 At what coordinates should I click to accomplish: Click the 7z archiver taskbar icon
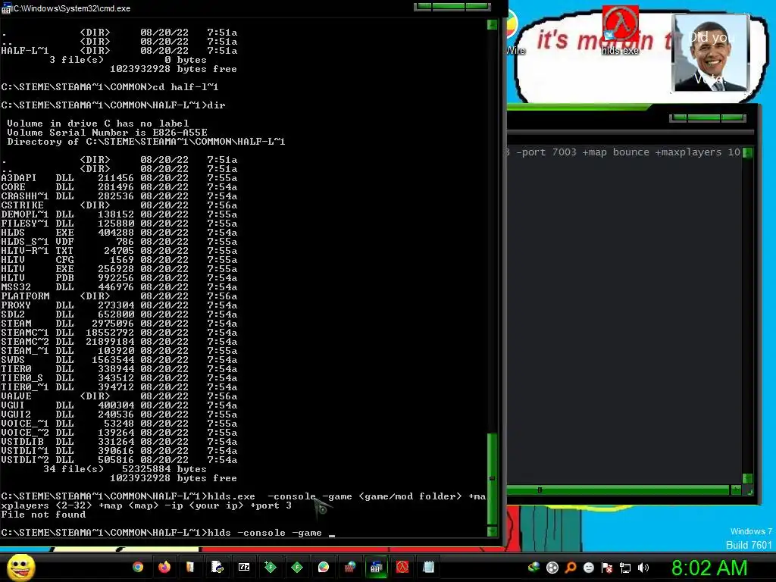coord(244,567)
